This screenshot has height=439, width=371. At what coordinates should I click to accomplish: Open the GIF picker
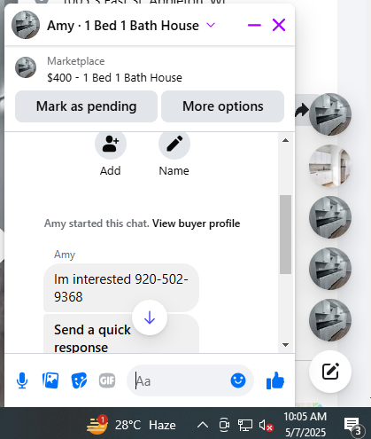[x=107, y=380]
